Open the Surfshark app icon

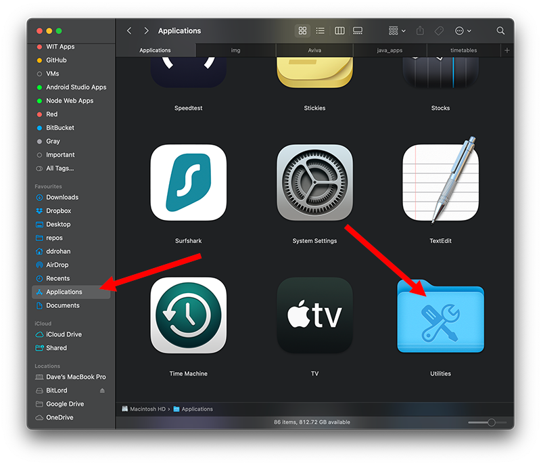tap(188, 182)
